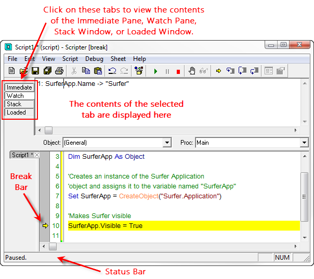Click line number 7 in the gutter
314x279 pixels.
coord(57,196)
